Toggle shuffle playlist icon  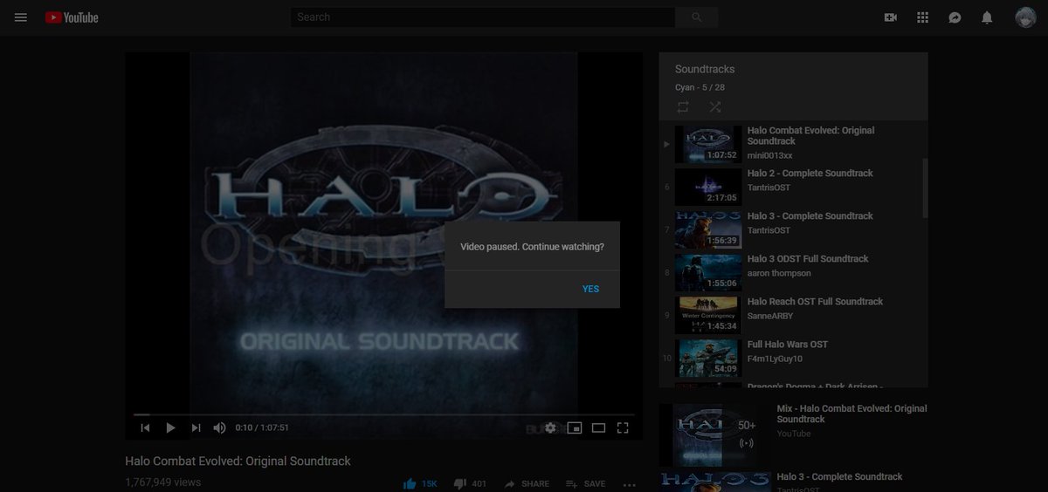click(x=715, y=106)
